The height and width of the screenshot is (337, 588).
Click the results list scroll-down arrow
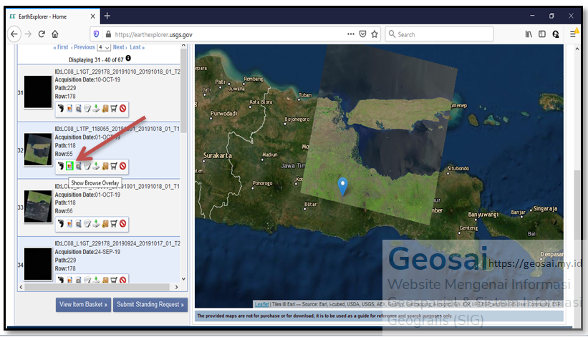[183, 278]
